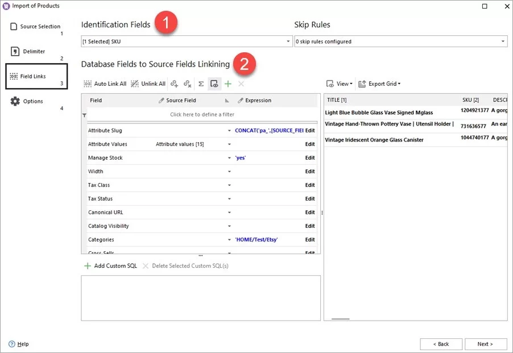The image size is (513, 353).
Task: Open the Identification Fields SKU dropdown
Action: coord(287,40)
